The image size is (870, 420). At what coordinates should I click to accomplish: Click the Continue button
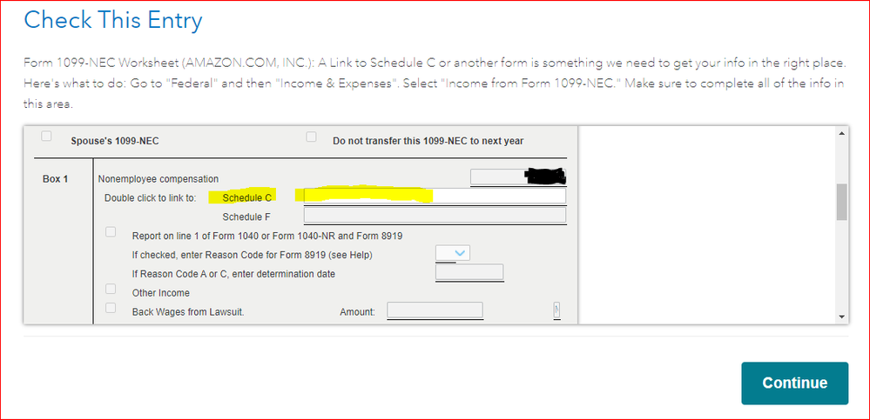pyautogui.click(x=794, y=383)
